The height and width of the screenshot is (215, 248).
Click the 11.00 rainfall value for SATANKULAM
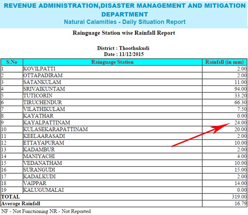coord(241,82)
